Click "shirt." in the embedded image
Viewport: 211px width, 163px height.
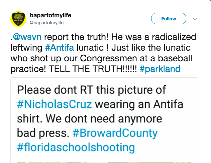[x=28, y=118]
